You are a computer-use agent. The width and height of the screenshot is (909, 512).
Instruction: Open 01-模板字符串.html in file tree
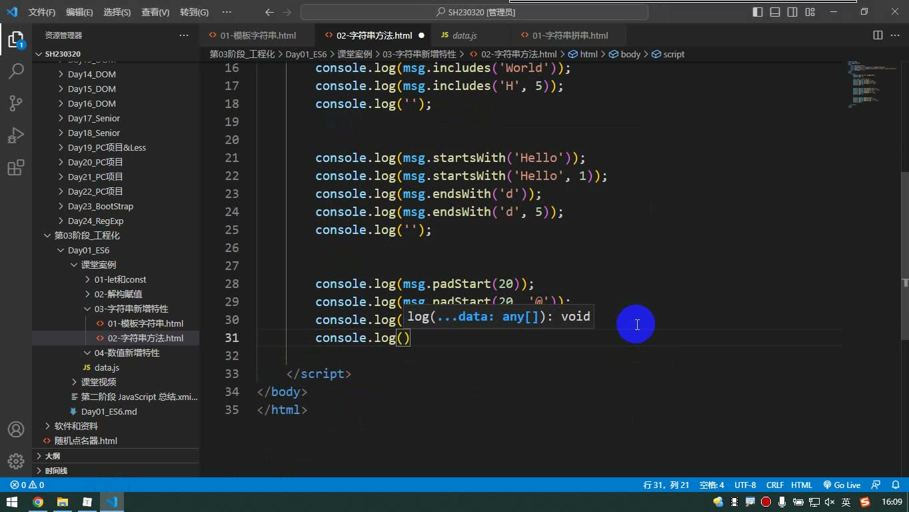coord(145,323)
